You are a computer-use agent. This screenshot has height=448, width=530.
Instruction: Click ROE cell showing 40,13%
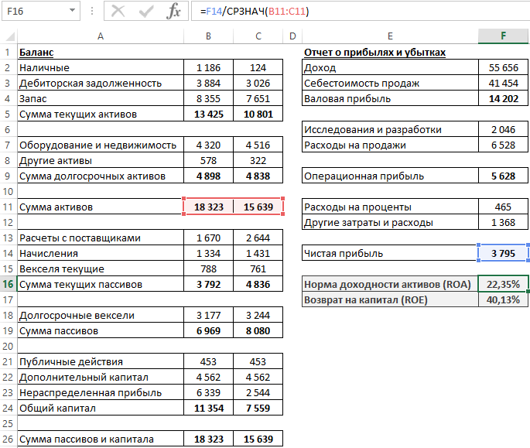[x=504, y=299]
